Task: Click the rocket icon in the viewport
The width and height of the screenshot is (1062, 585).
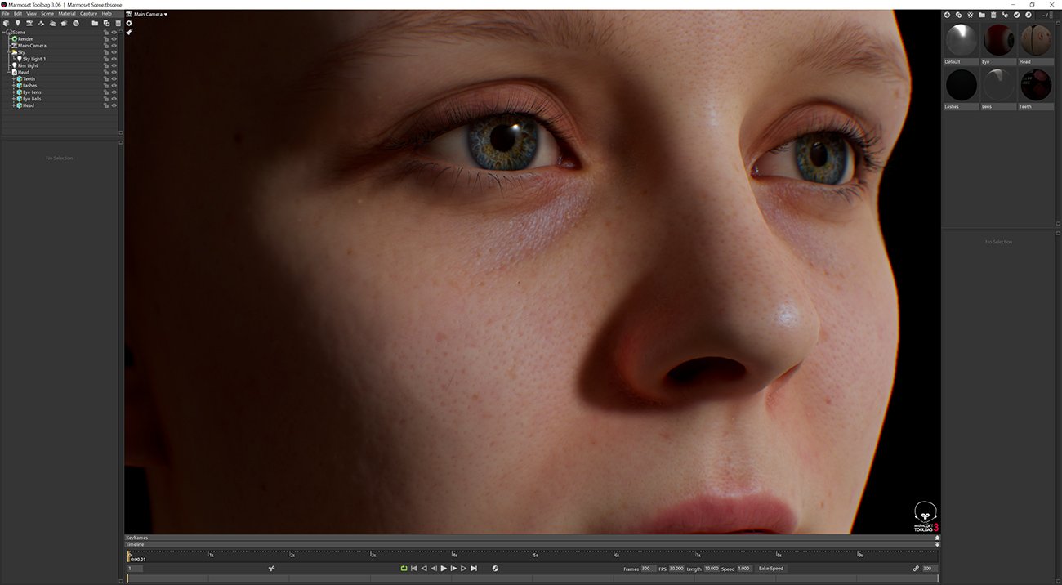Action: 129,32
